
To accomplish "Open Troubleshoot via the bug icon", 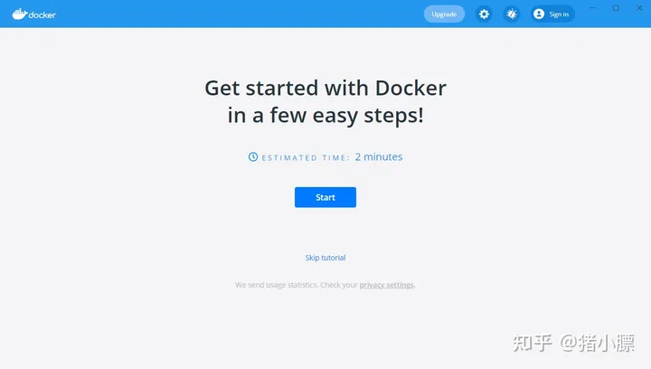I will pyautogui.click(x=512, y=14).
